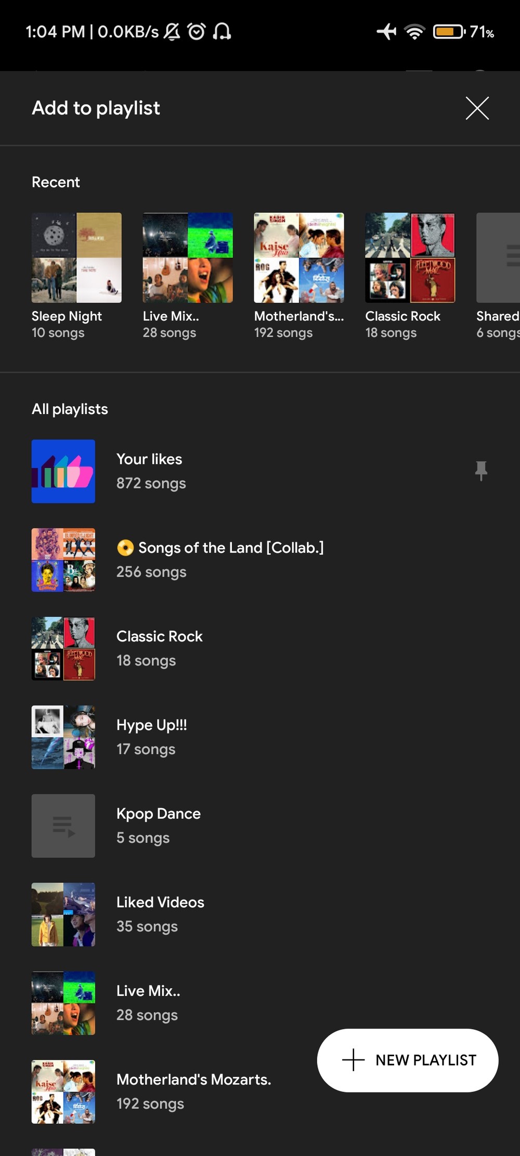This screenshot has height=1156, width=520.
Task: Add to Hype Up!!! playlist
Action: [151, 737]
